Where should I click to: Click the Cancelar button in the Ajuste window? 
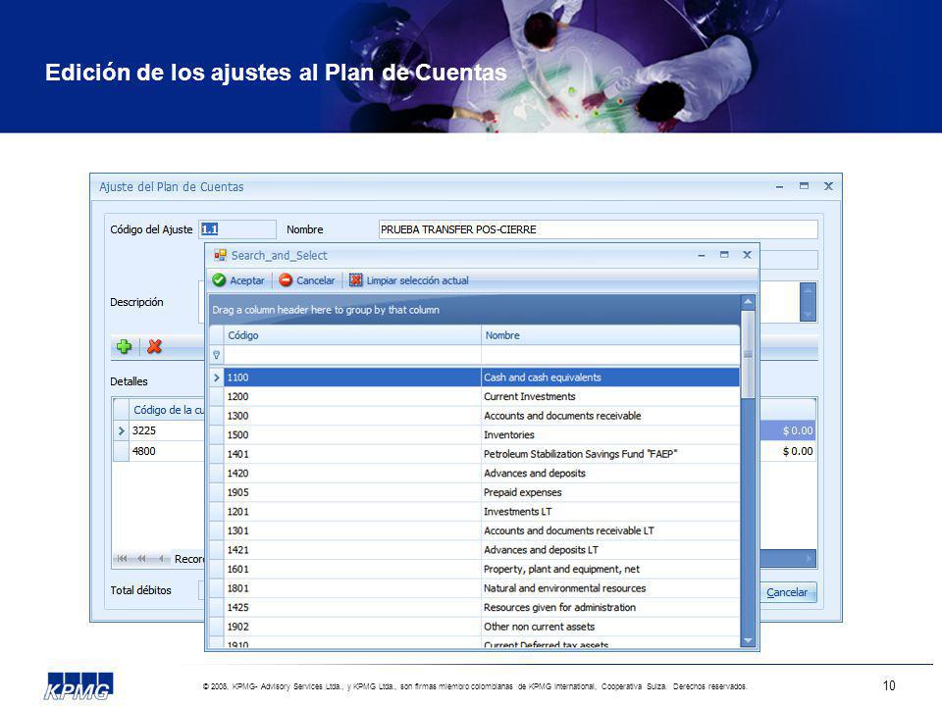coord(787,592)
